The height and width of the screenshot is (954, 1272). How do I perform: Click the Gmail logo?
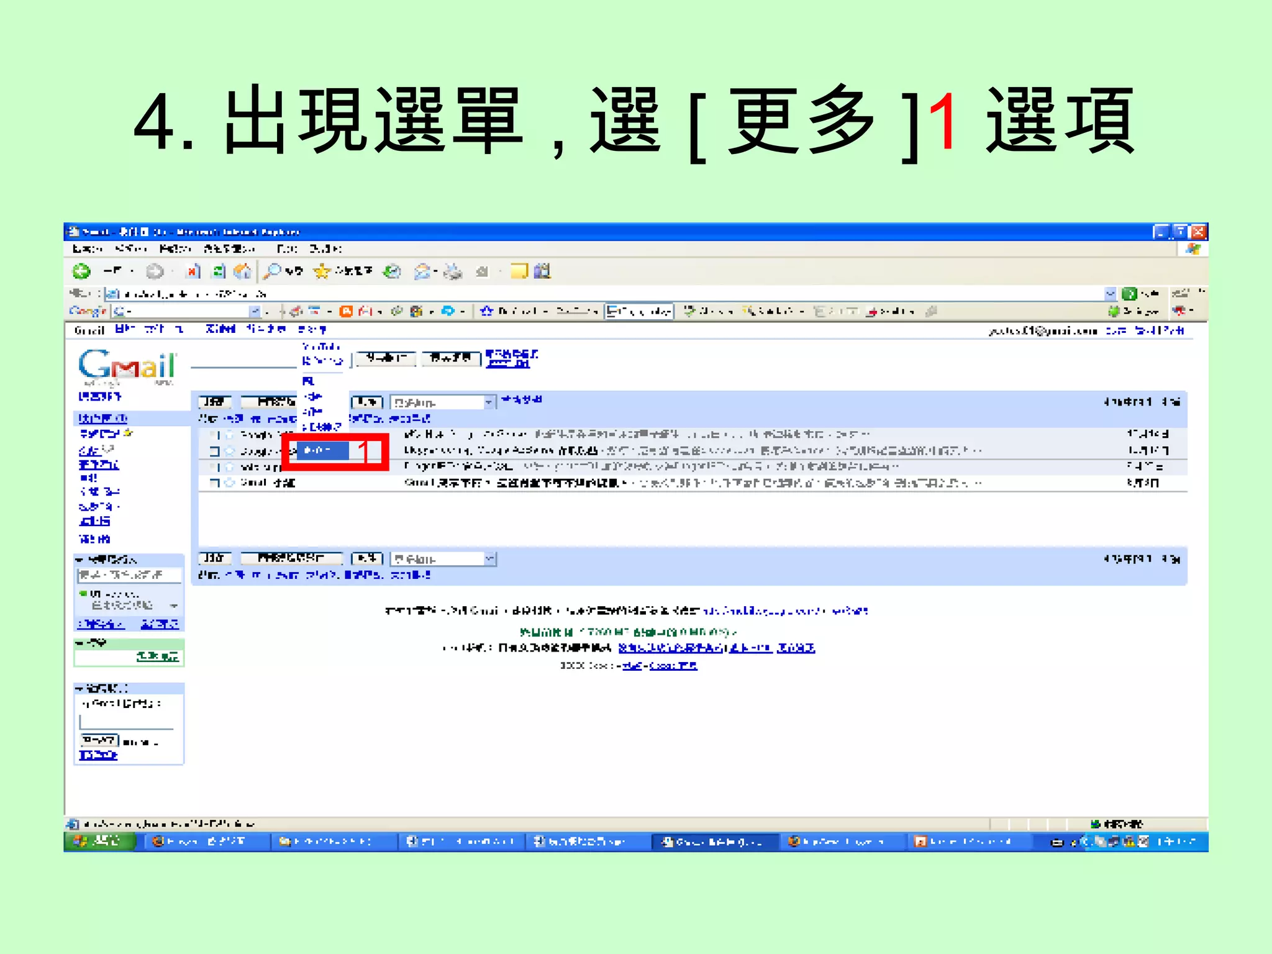(x=127, y=366)
